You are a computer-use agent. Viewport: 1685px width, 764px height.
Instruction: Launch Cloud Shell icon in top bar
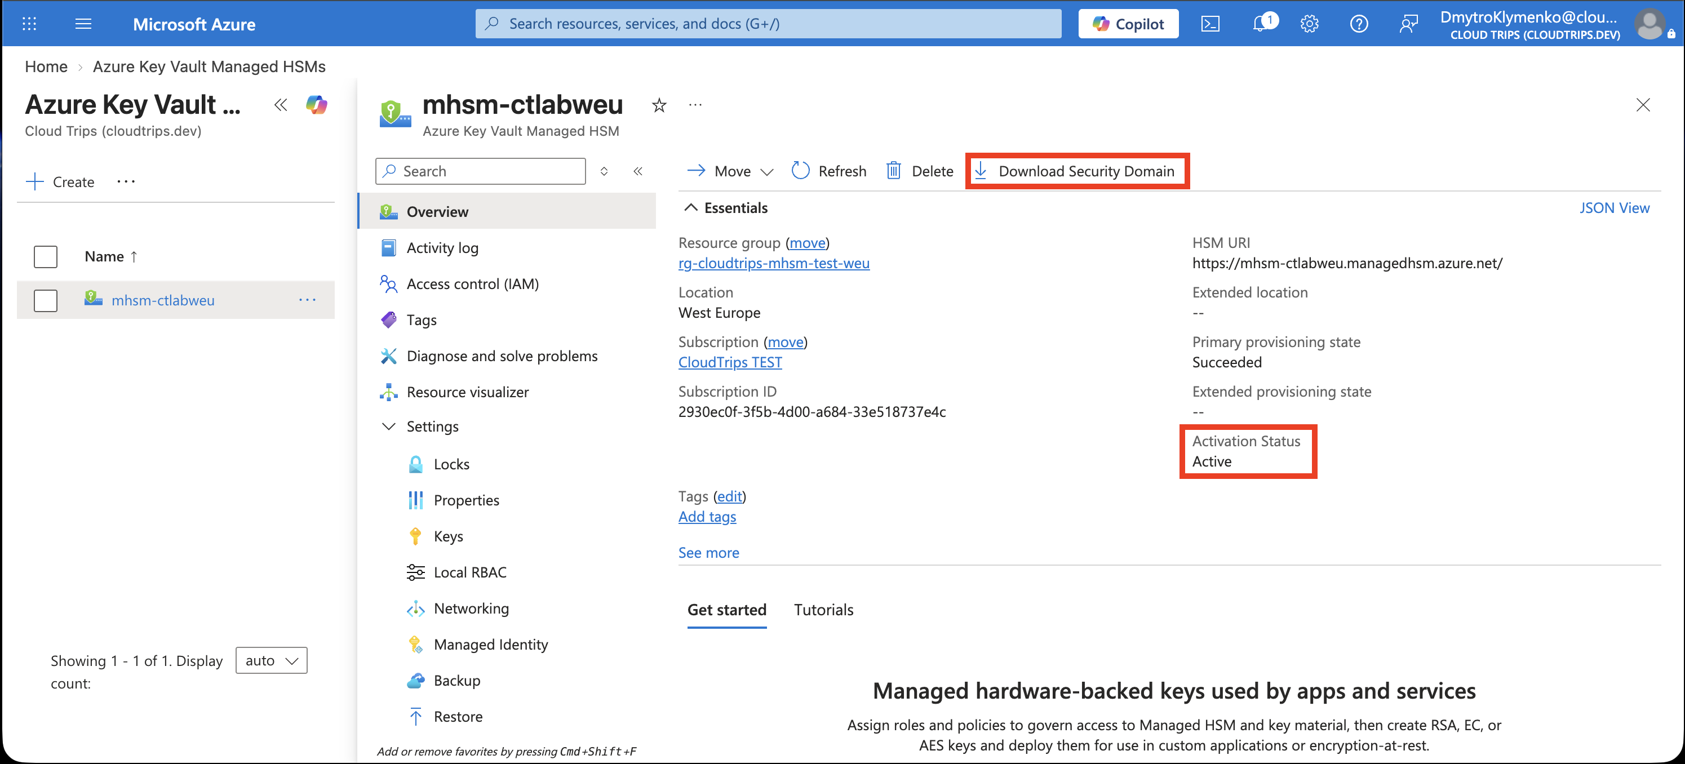(x=1210, y=24)
